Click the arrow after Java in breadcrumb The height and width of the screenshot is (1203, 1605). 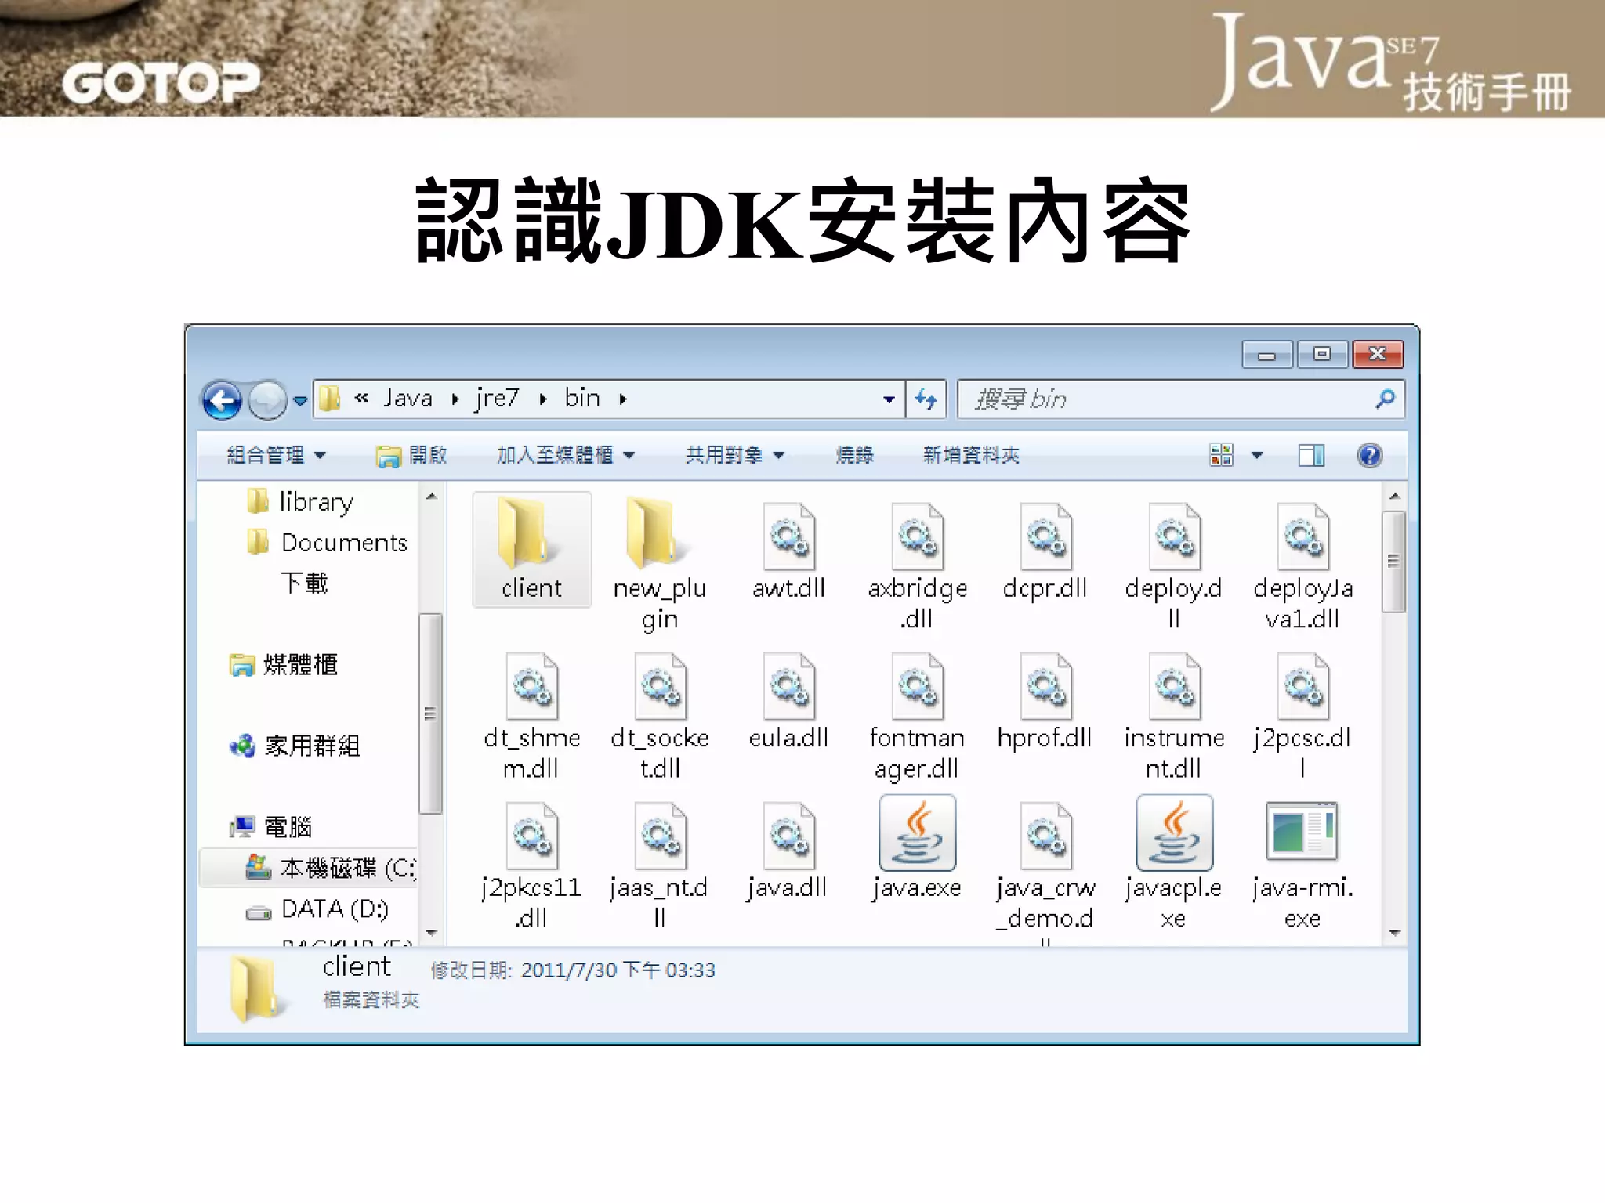[455, 399]
